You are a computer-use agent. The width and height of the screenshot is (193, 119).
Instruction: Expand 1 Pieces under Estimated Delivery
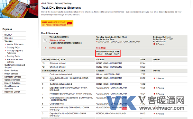pos(154,44)
